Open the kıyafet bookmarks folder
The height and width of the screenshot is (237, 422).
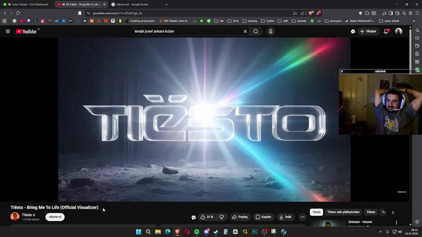(267, 21)
